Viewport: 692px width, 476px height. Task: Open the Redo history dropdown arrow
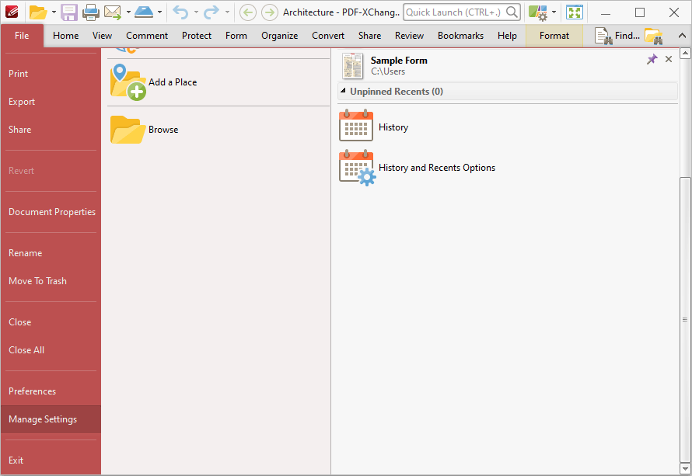click(227, 12)
